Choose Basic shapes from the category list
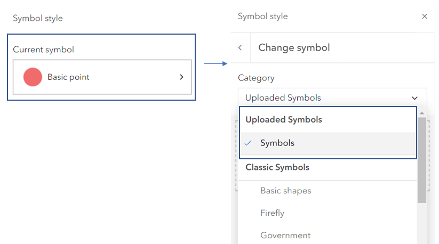This screenshot has width=439, height=244. [285, 191]
